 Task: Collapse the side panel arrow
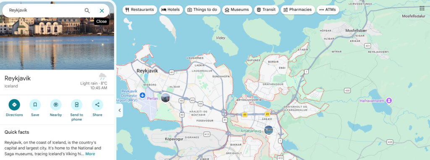click(120, 111)
